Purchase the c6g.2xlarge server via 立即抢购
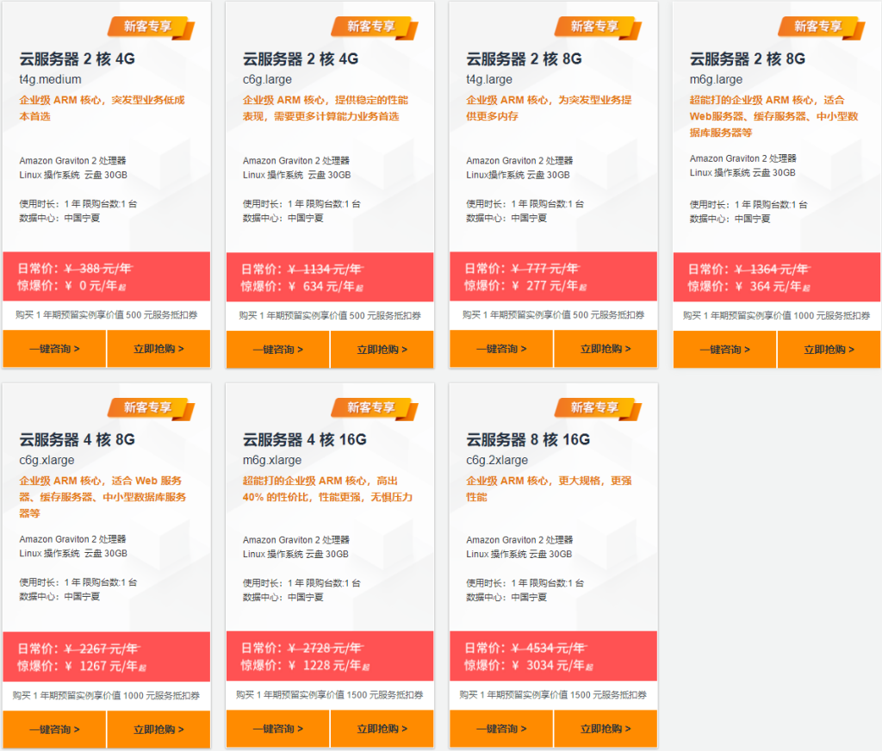This screenshot has height=751, width=882. tap(606, 729)
